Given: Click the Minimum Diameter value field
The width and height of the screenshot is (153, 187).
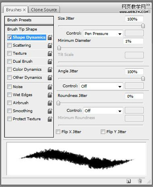Looking at the screenshot, I should click(133, 41).
